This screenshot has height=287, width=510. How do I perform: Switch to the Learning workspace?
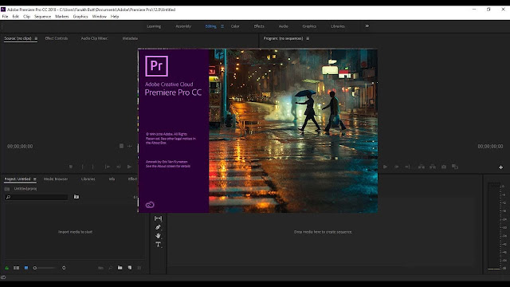pos(154,26)
